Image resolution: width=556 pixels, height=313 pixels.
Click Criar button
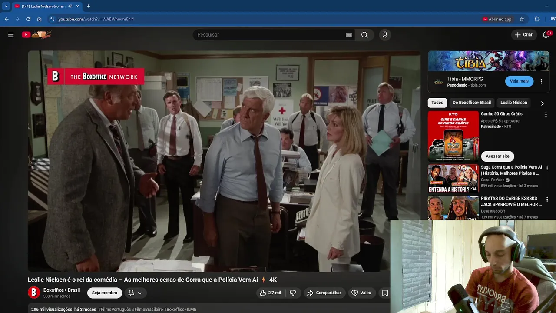click(523, 35)
